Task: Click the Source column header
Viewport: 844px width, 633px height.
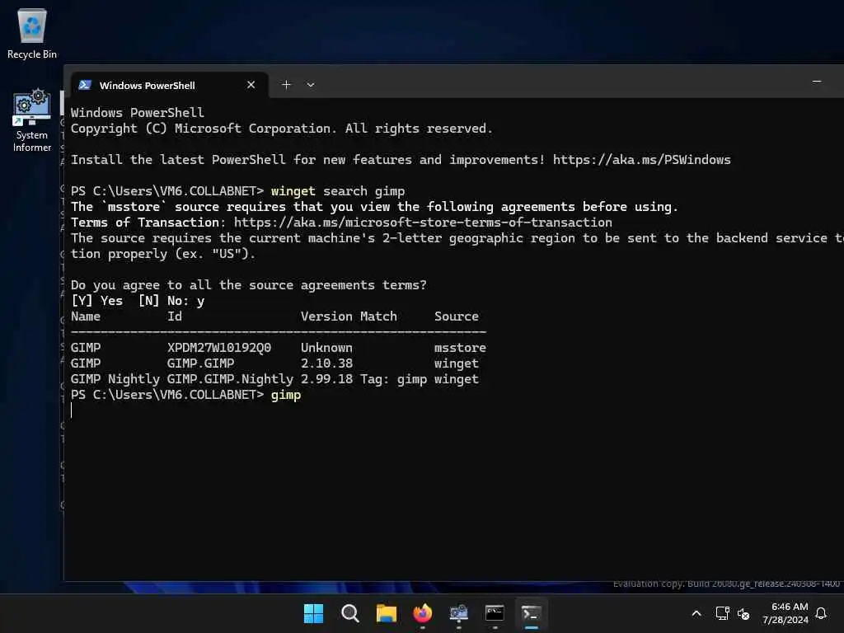Action: (x=457, y=316)
